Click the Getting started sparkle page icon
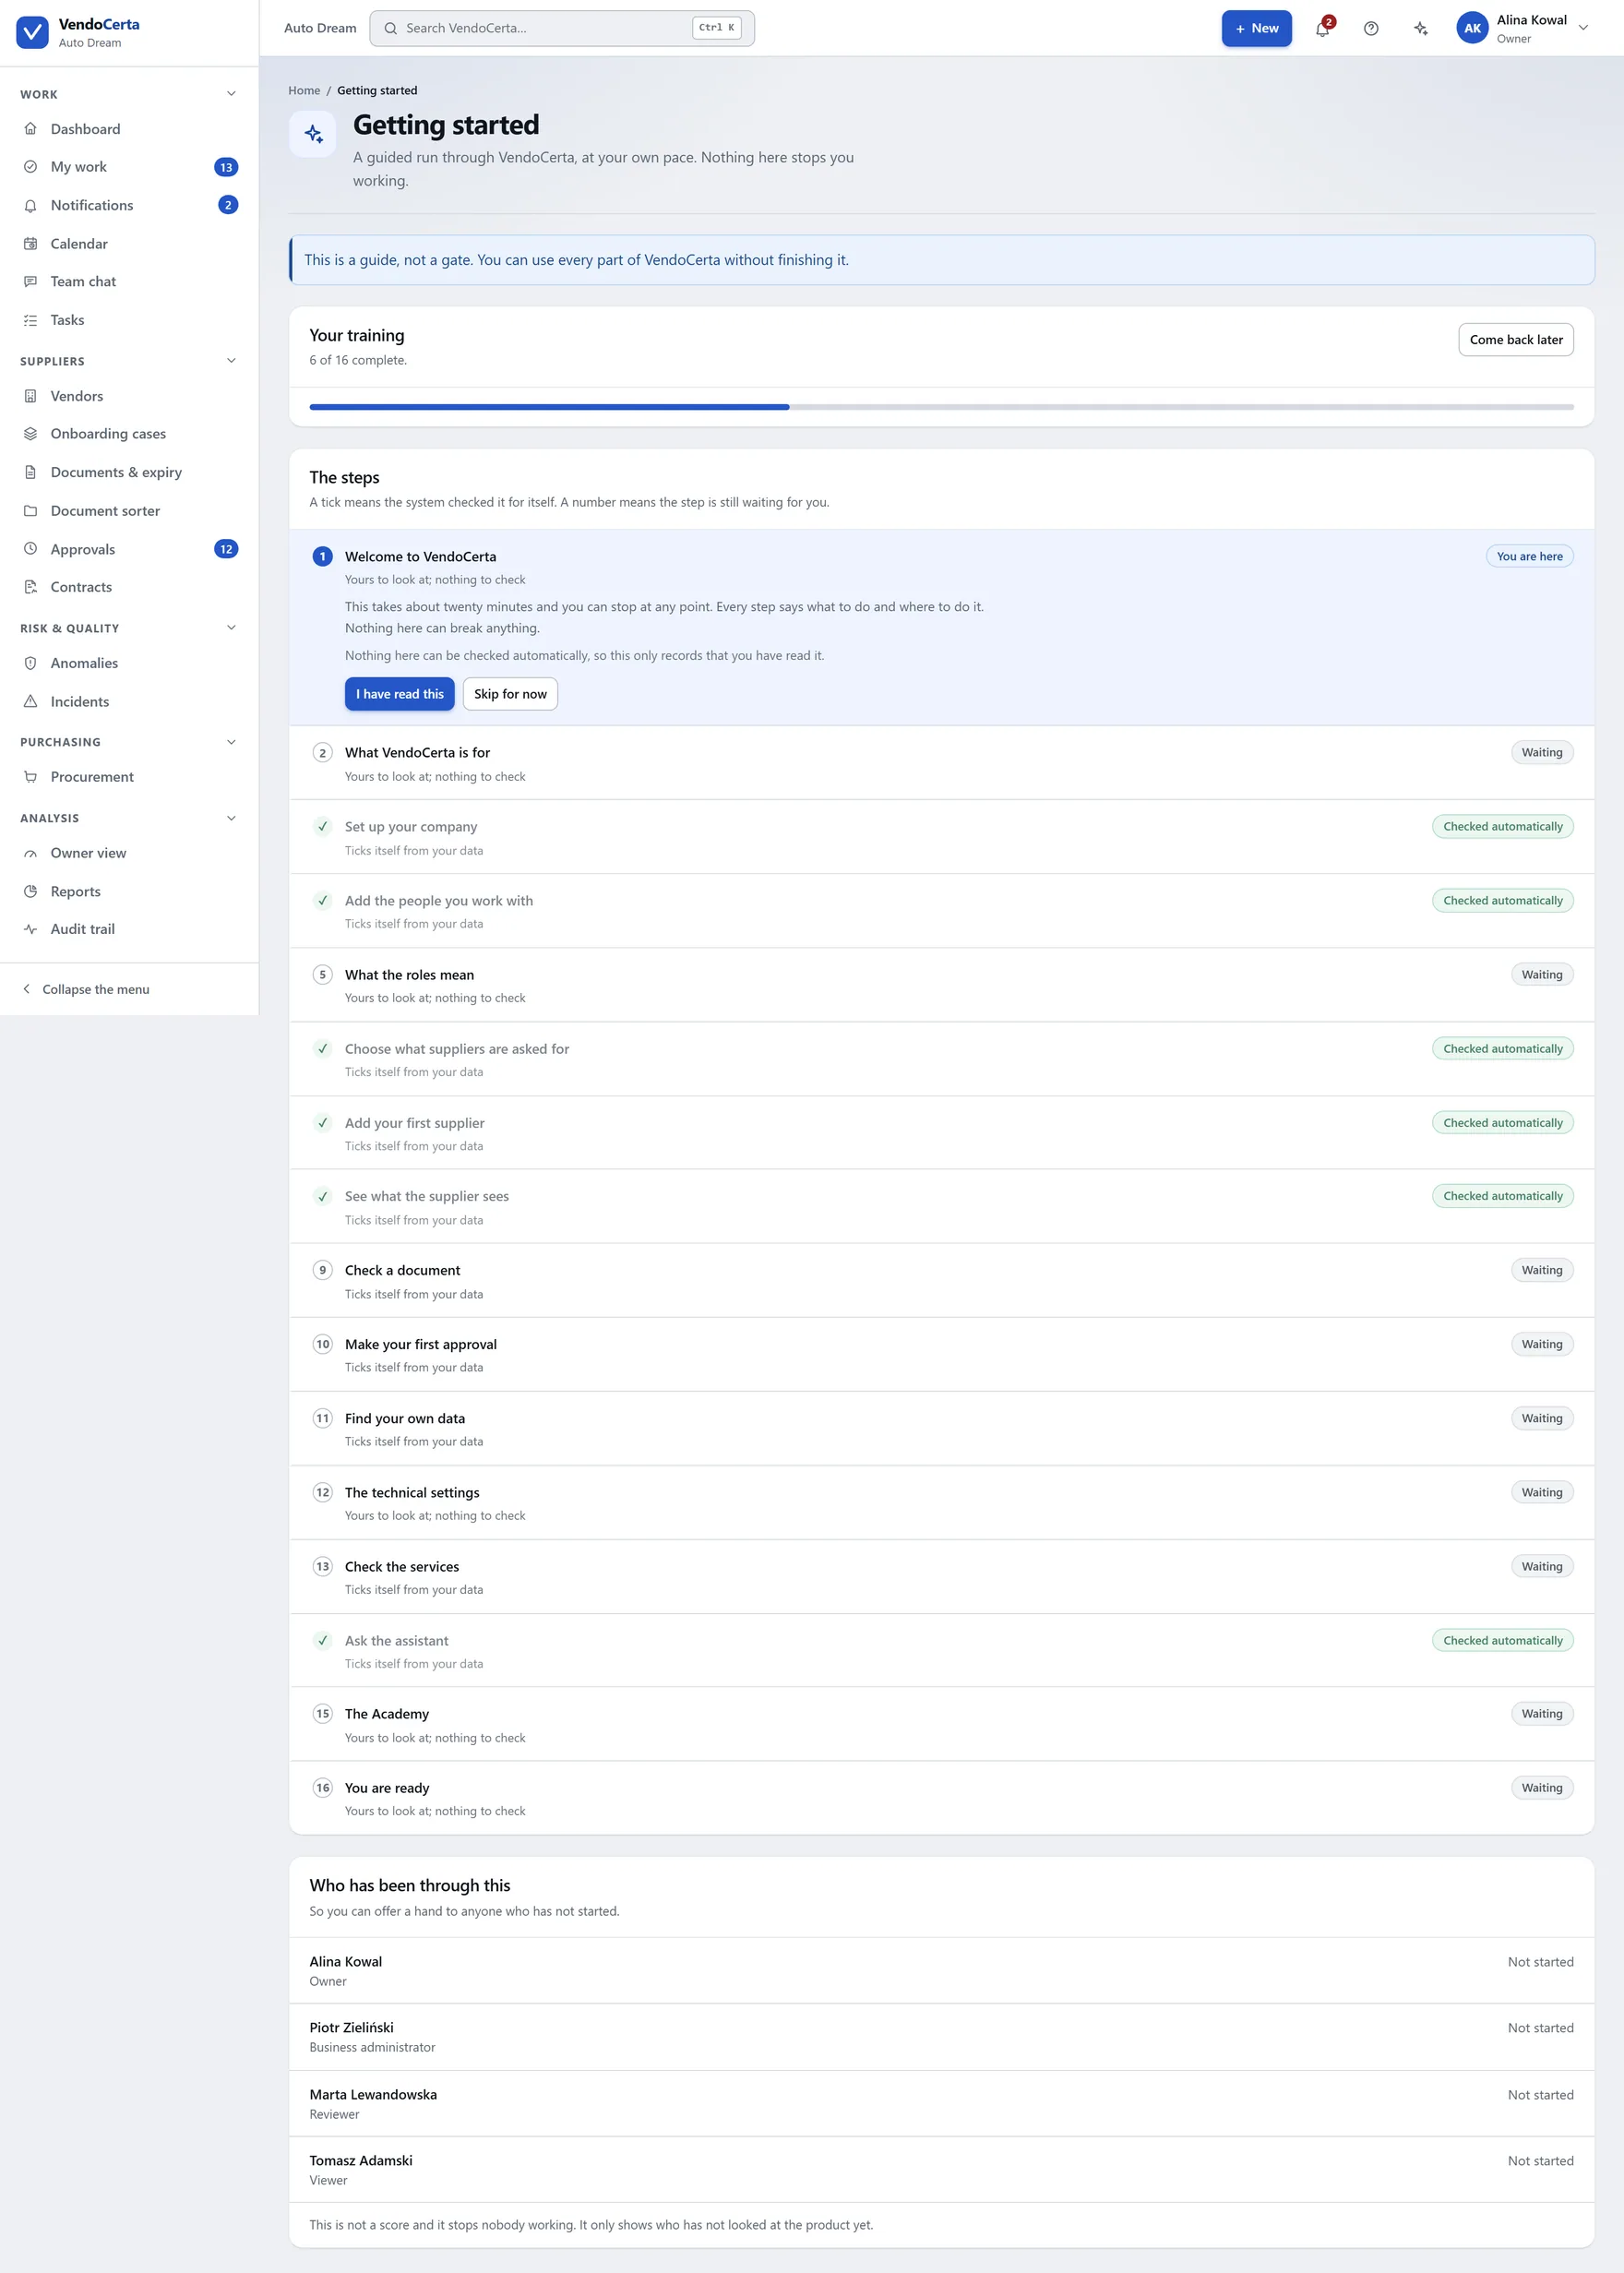Image resolution: width=1624 pixels, height=2273 pixels. [x=313, y=133]
